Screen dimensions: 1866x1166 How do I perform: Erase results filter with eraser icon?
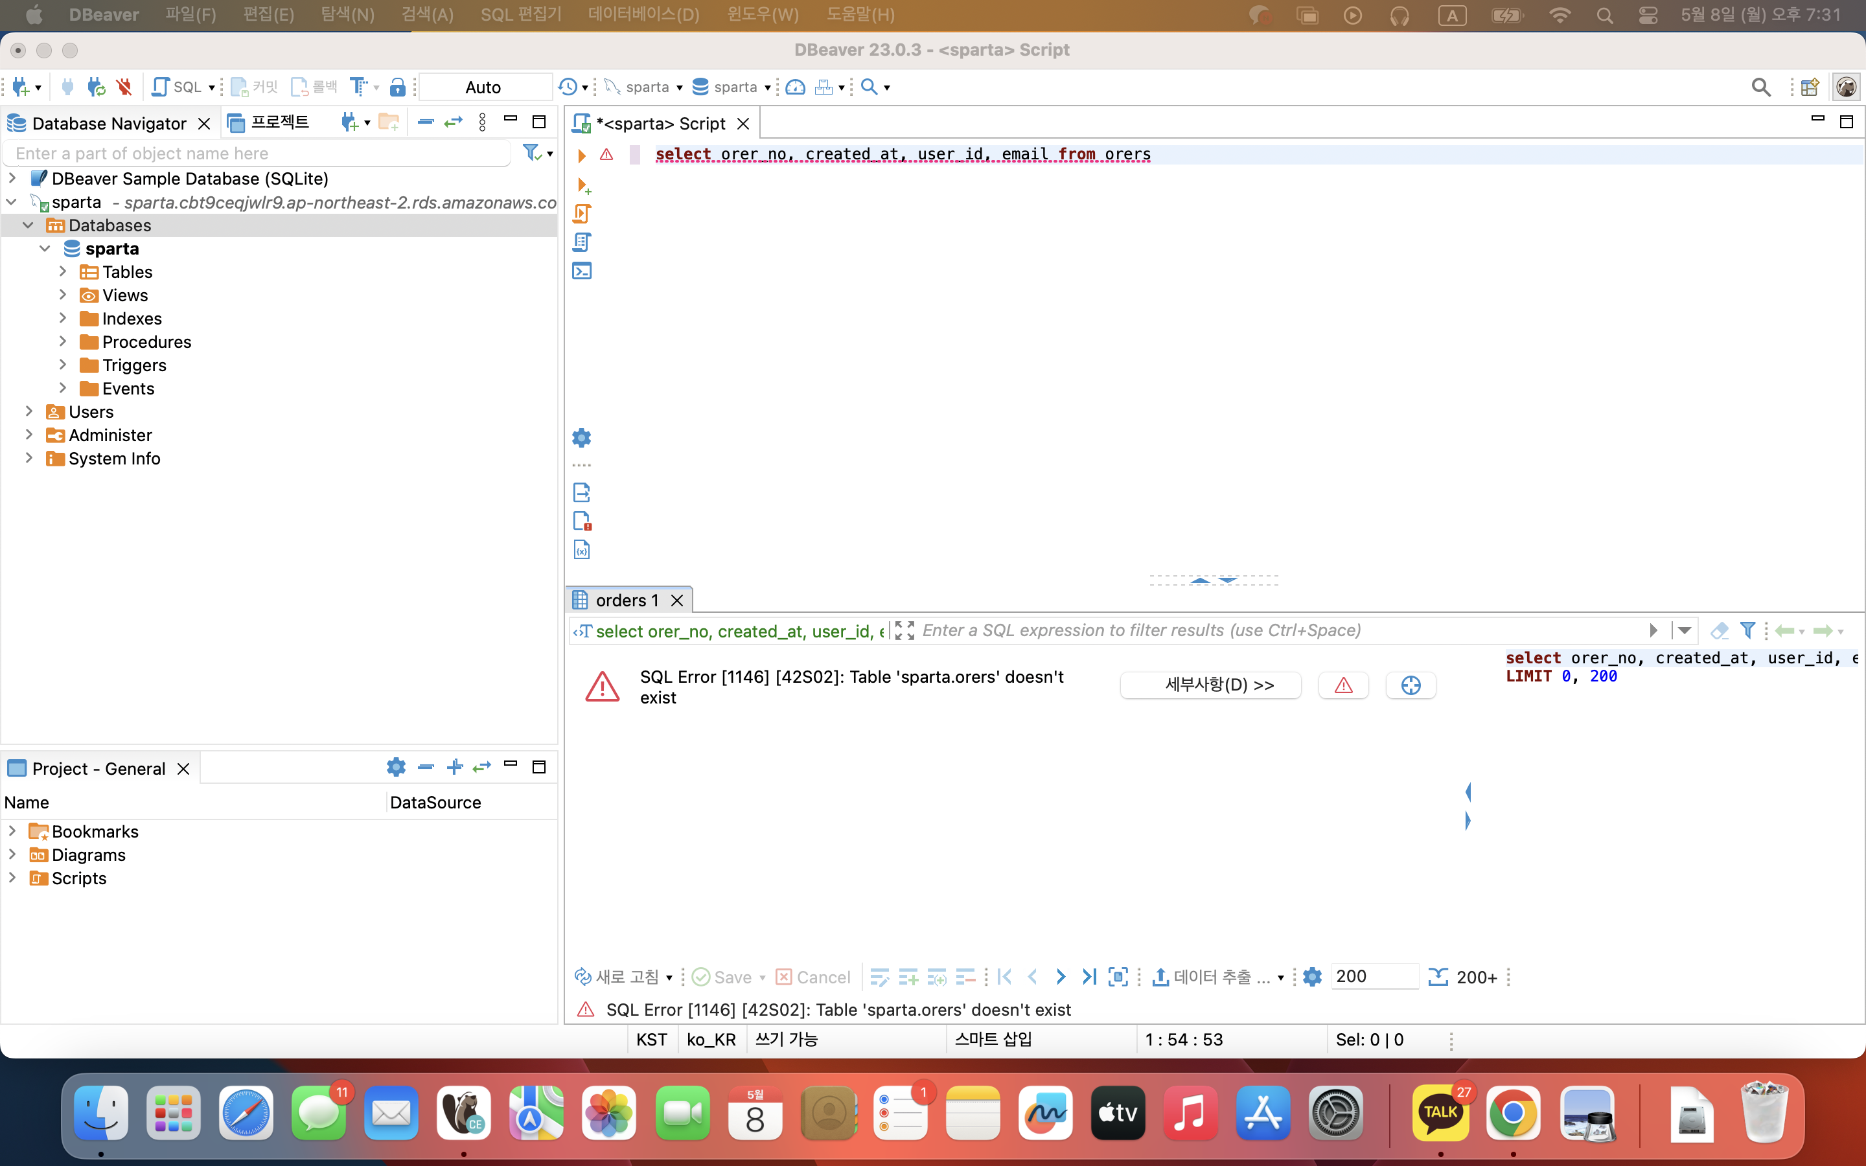(x=1719, y=631)
